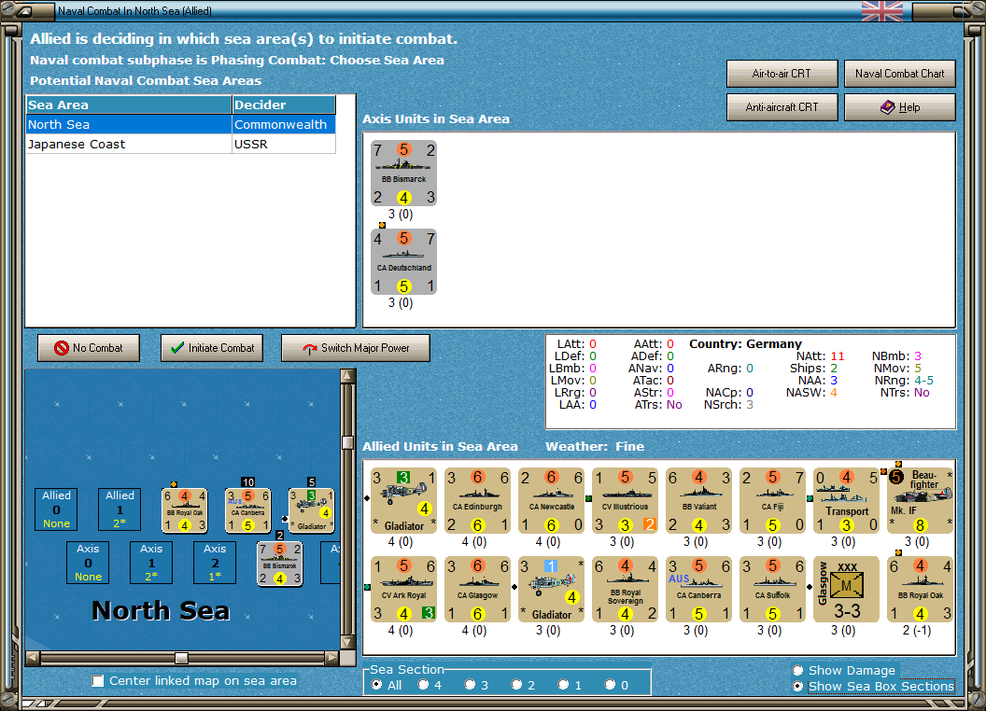Select BB Royal Oak in Allied units list
Image resolution: width=986 pixels, height=711 pixels.
tap(921, 589)
